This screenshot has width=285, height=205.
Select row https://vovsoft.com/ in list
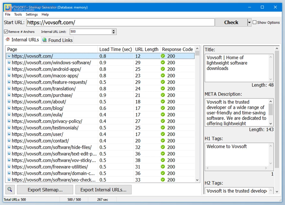point(100,56)
